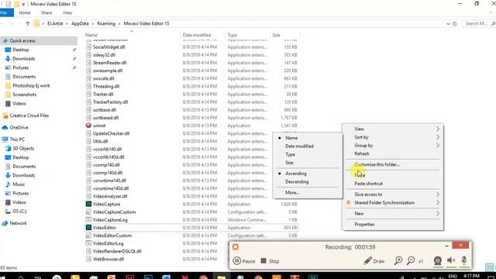Select the VideoCapture application icon
496x279 pixels.
(88, 204)
